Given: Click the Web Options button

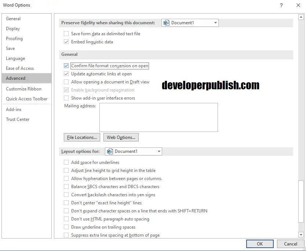Looking at the screenshot, I should click(x=121, y=137).
